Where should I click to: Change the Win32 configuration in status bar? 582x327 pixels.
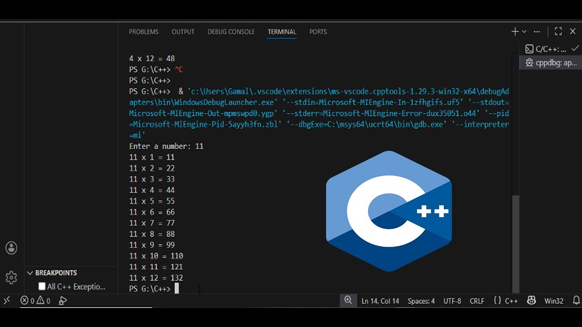tap(554, 301)
